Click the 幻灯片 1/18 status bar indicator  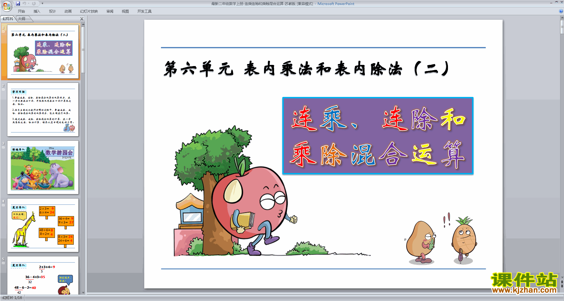(12, 298)
